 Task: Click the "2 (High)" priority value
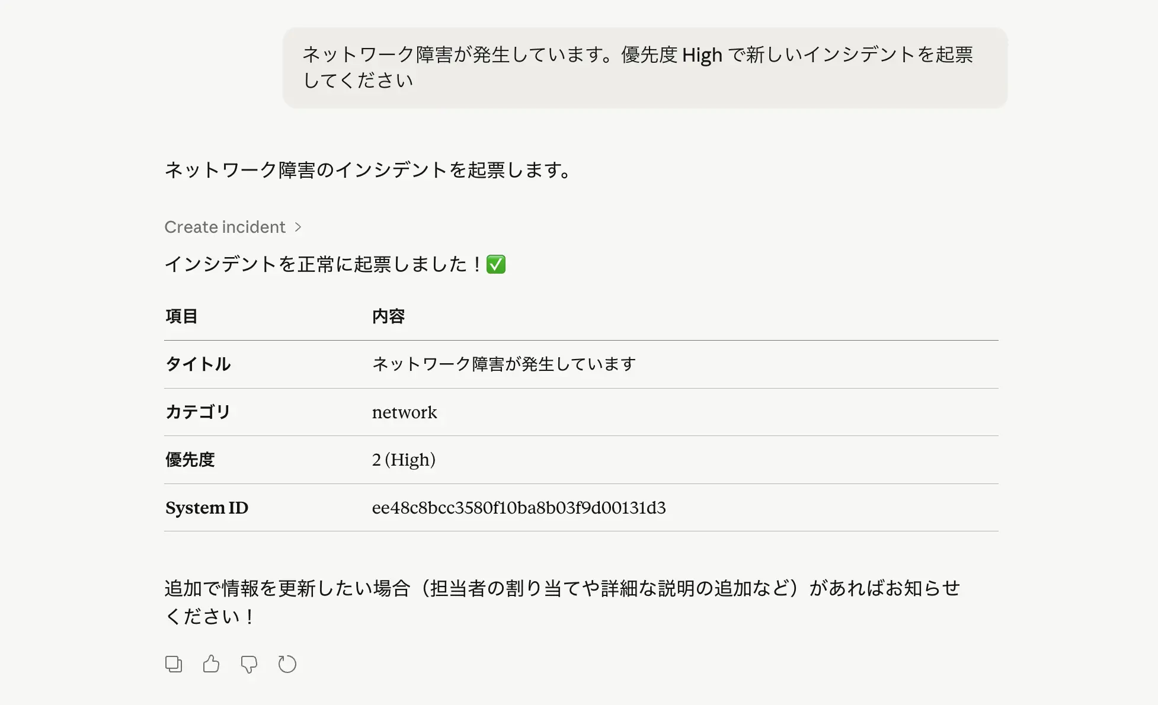[x=404, y=460]
